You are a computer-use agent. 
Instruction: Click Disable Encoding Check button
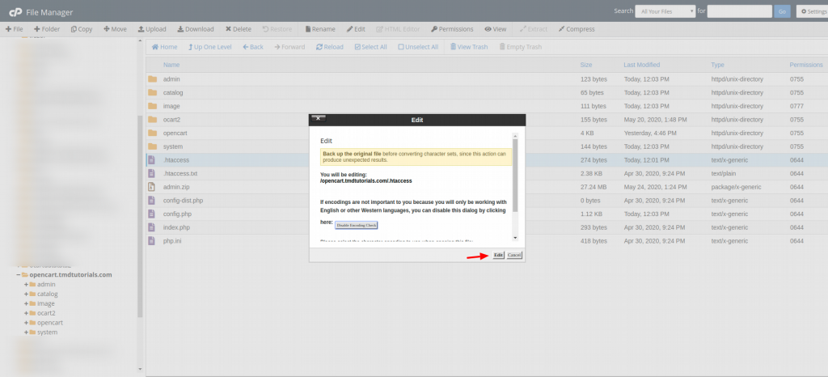[357, 225]
